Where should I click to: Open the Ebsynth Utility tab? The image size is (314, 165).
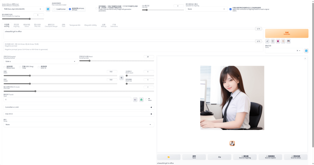click(x=90, y=25)
